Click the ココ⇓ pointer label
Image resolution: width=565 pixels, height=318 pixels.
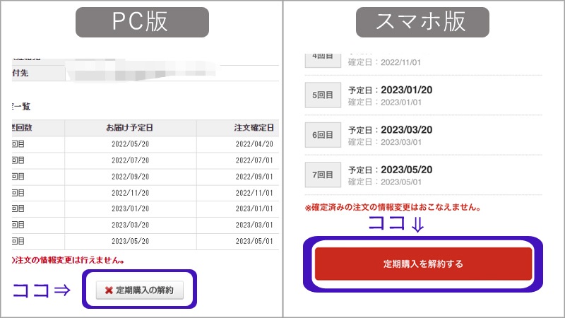[x=397, y=225]
